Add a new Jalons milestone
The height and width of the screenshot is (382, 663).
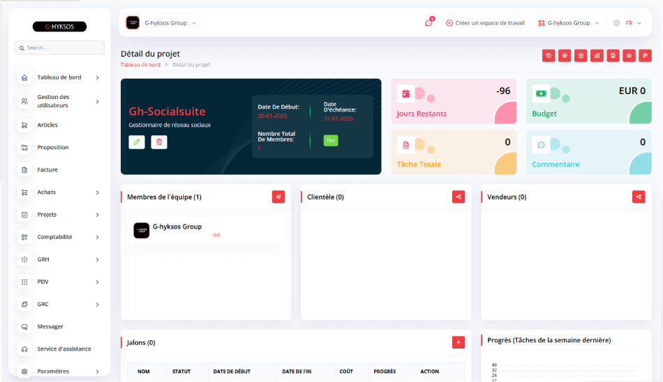pos(459,342)
